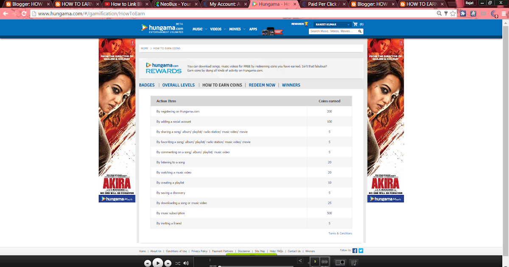This screenshot has width=509, height=267.
Task: Click the address bar showing www.hungama.com
Action: click(233, 14)
